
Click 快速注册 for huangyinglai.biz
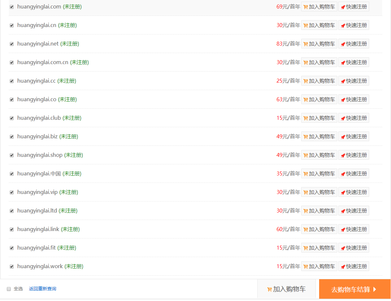coord(354,137)
